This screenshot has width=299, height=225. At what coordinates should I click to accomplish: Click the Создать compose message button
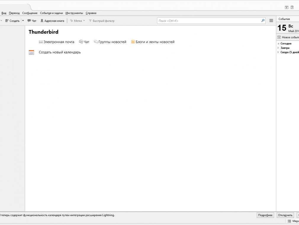(12, 21)
